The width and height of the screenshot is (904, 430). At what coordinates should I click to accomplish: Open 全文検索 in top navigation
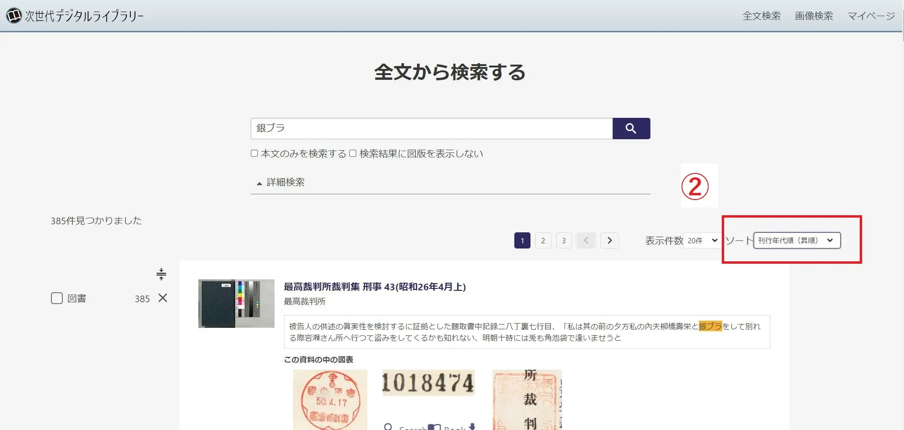(761, 16)
